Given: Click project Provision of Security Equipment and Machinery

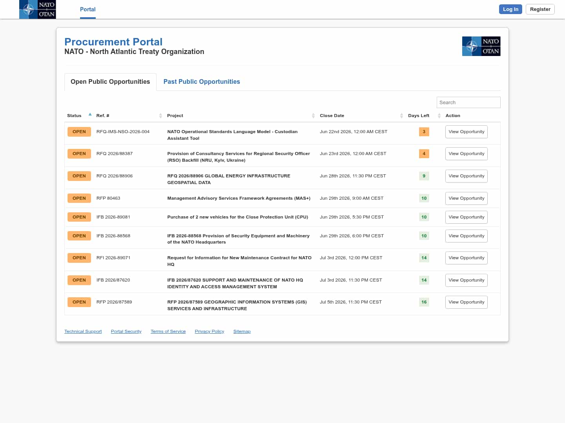Looking at the screenshot, I should tap(238, 239).
